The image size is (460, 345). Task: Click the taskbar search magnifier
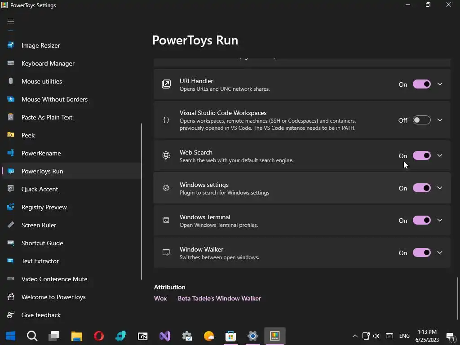point(32,336)
